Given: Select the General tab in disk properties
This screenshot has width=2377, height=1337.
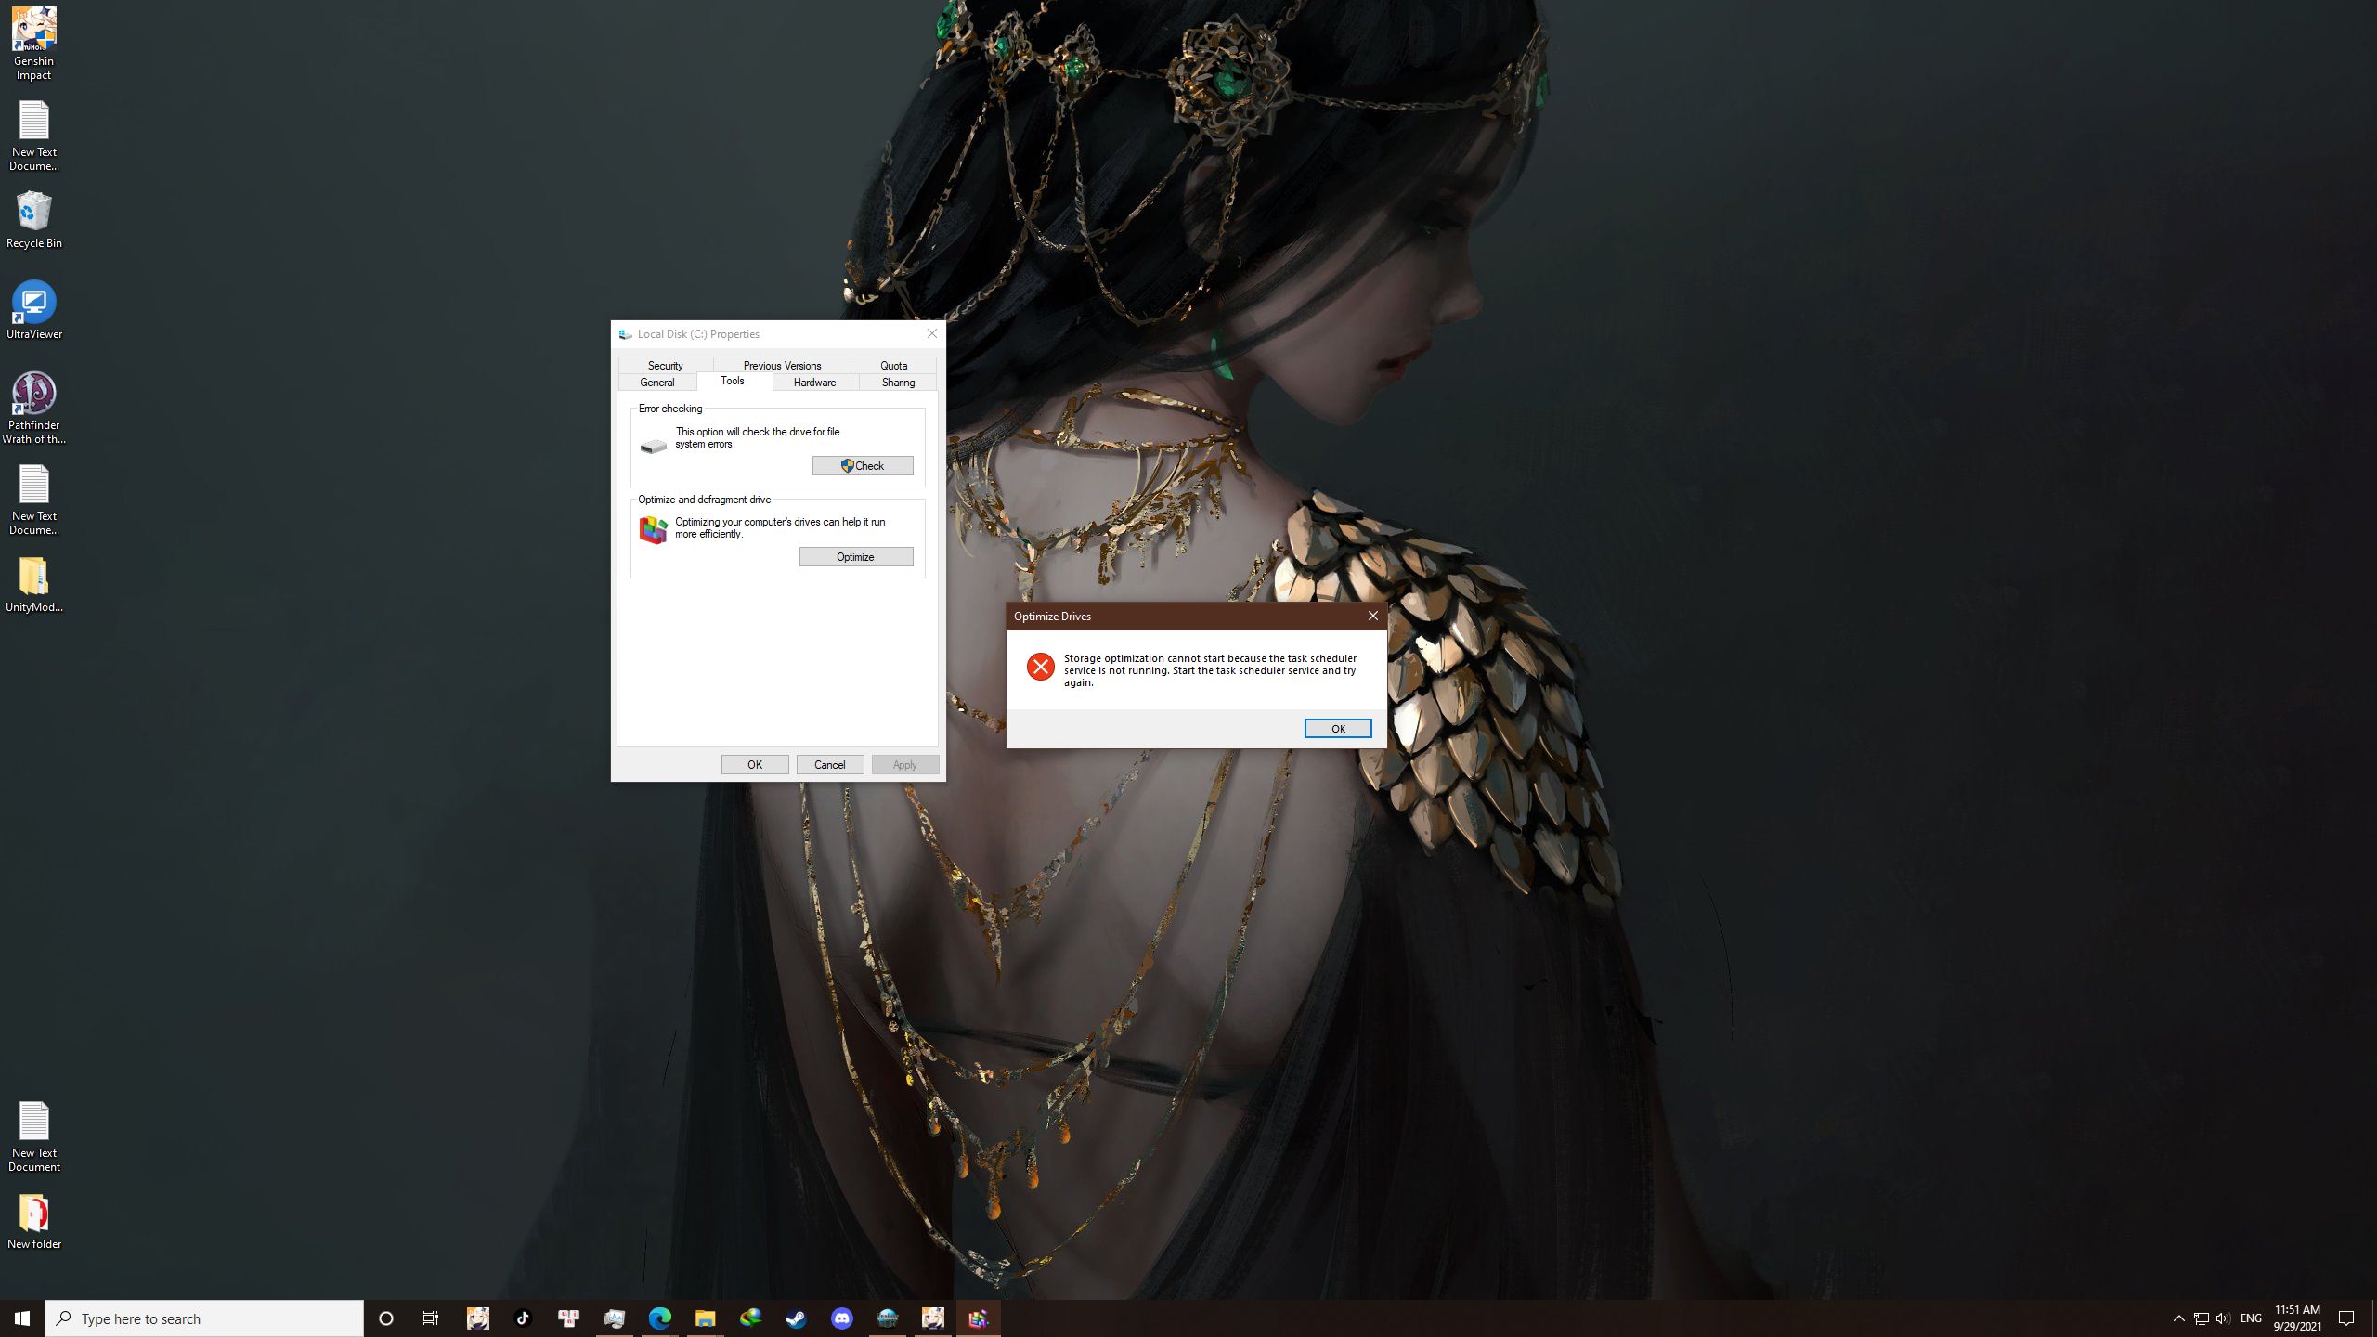Looking at the screenshot, I should tap(656, 382).
